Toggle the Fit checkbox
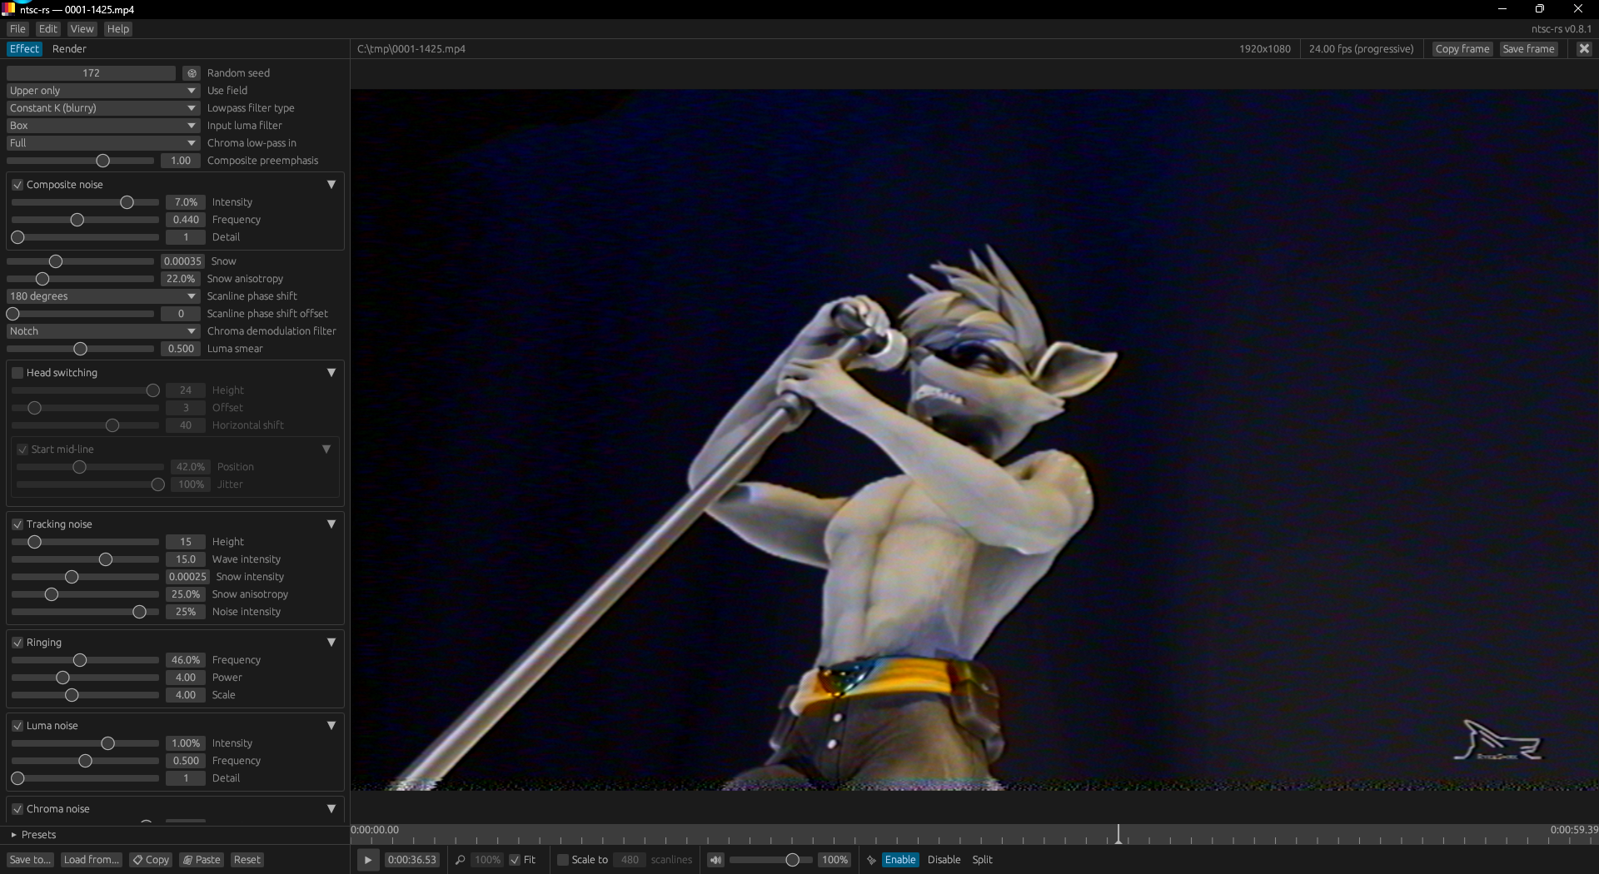The width and height of the screenshot is (1599, 874). (x=515, y=860)
